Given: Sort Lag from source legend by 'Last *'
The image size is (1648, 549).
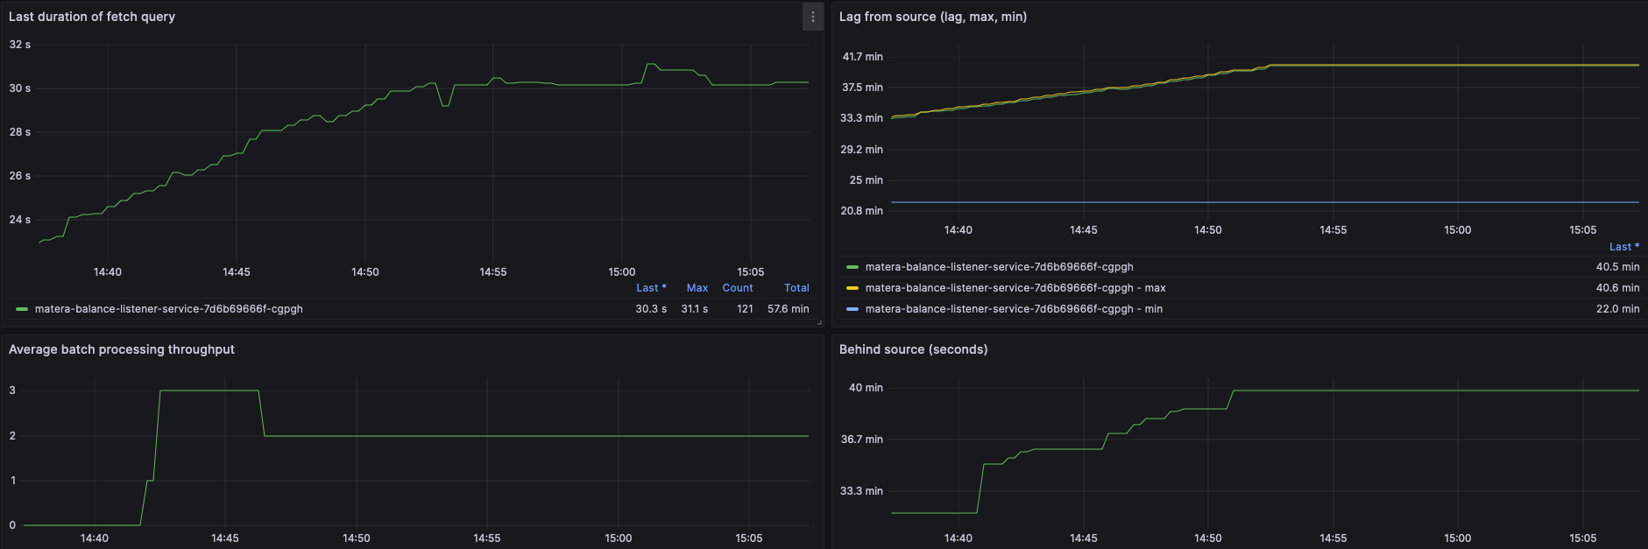Looking at the screenshot, I should click(x=1624, y=247).
